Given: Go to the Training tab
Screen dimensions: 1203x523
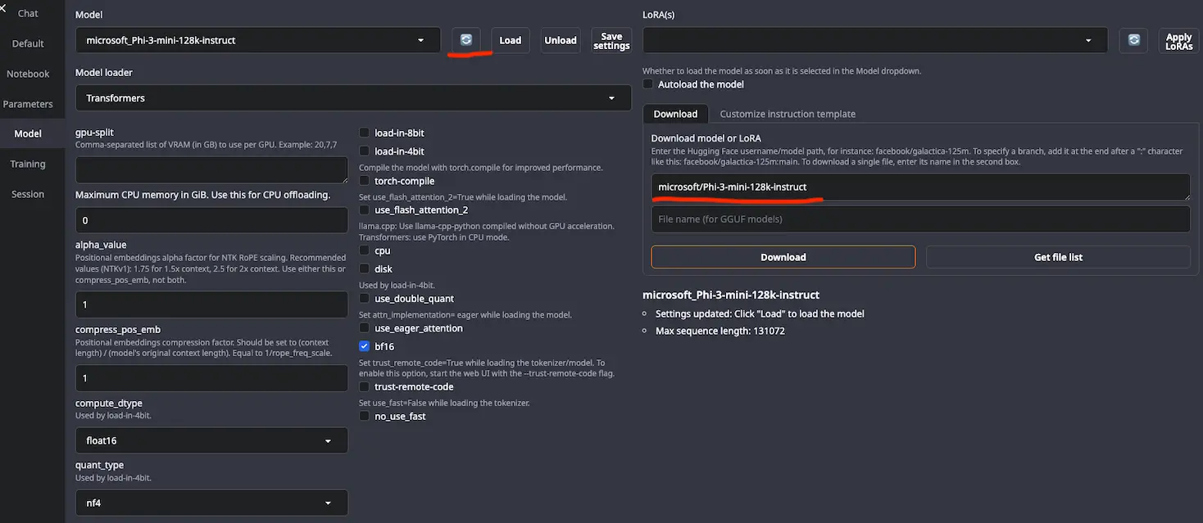Looking at the screenshot, I should [28, 164].
